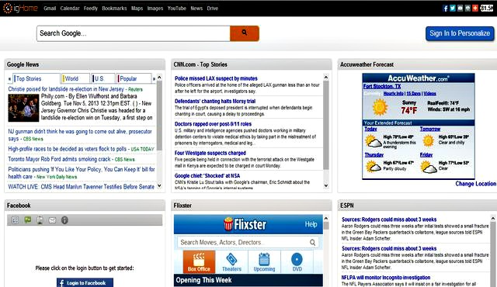
Task: Open 'Police missed LAX suspect by minutes' story
Action: coord(216,78)
